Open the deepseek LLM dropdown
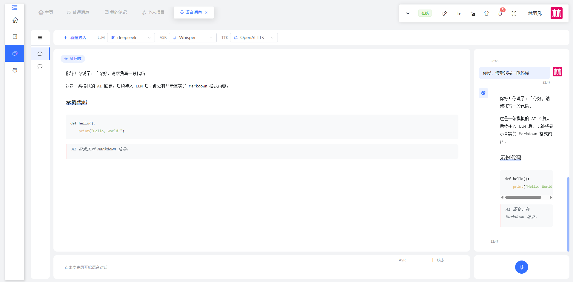Viewport: 573px width, 282px height. pos(131,38)
